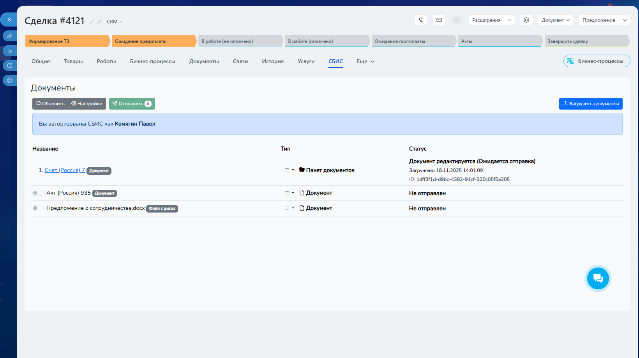The width and height of the screenshot is (639, 358).
Task: Set stage to В работе (не оплачено)
Action: click(240, 41)
